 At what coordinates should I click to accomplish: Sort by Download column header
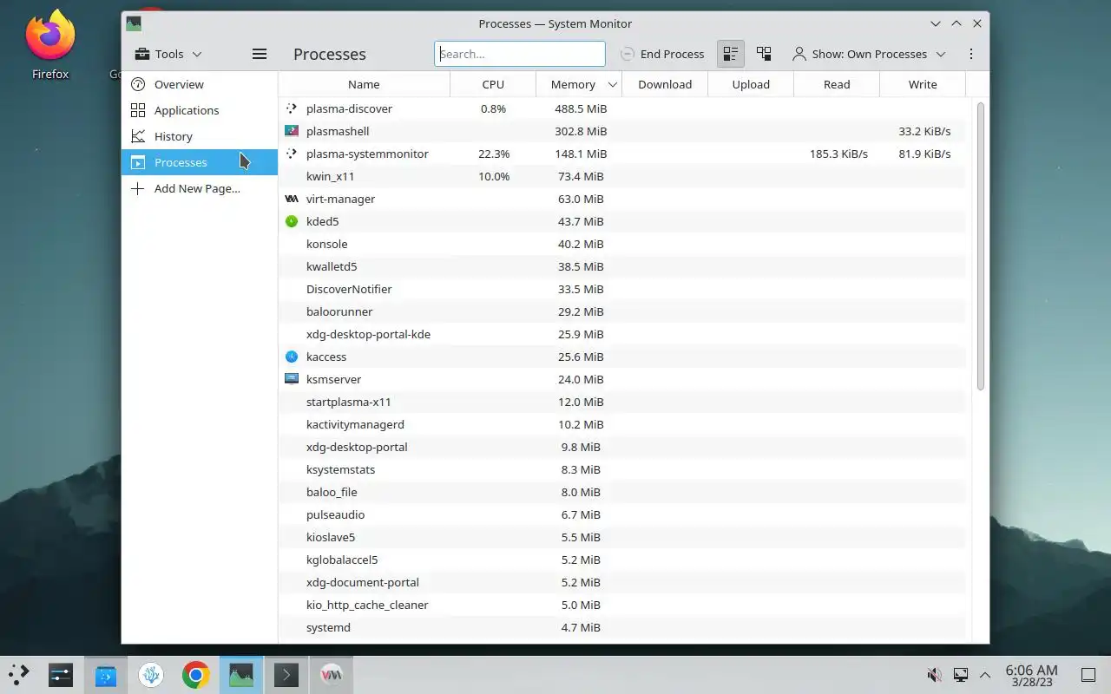pos(665,84)
